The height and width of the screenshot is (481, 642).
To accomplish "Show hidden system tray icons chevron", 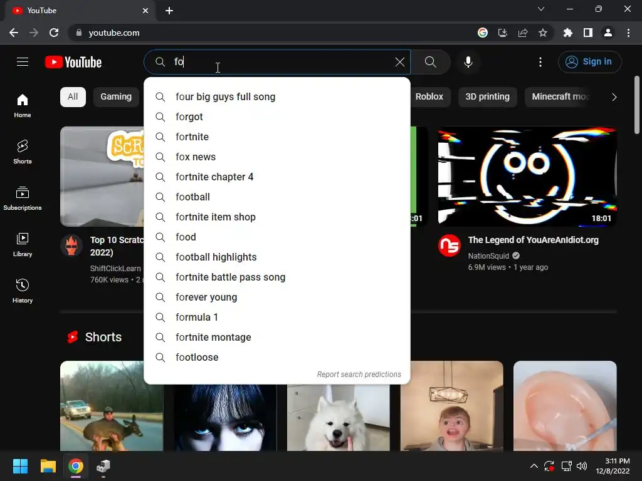I will click(534, 466).
